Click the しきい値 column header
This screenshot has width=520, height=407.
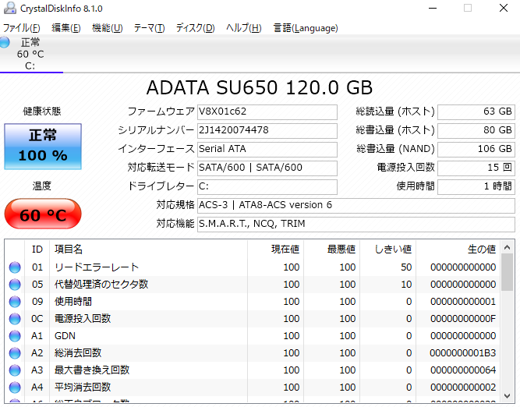point(388,249)
